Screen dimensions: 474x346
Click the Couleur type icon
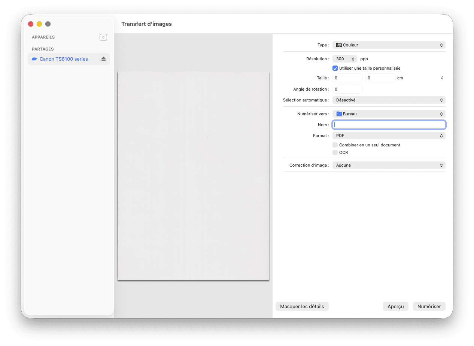[x=339, y=45]
